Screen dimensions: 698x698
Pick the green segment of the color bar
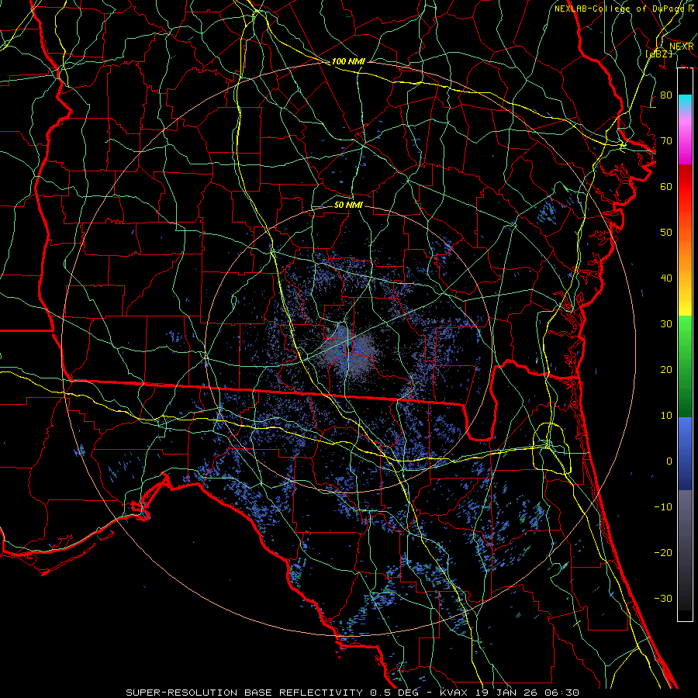coord(685,366)
